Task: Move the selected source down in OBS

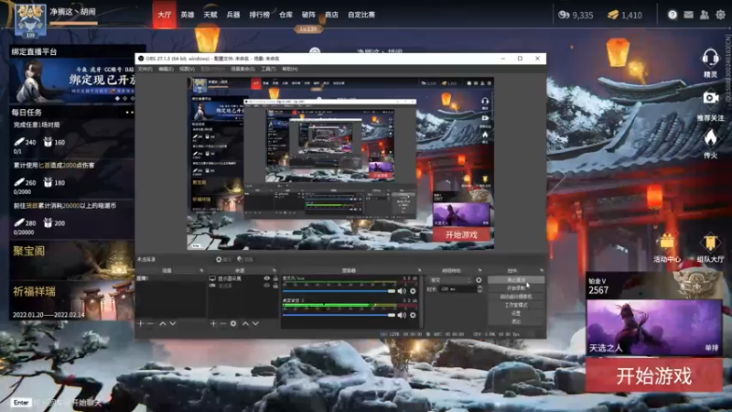Action: (256, 323)
